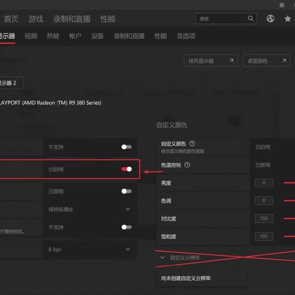Turn off the 已启用 switch
295x295 pixels.
pos(127,169)
